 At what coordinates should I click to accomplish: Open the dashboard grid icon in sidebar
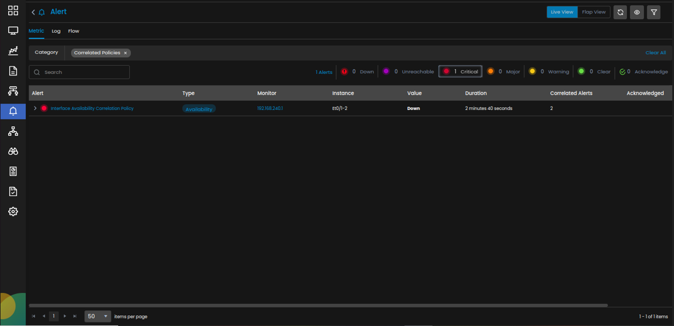click(13, 11)
